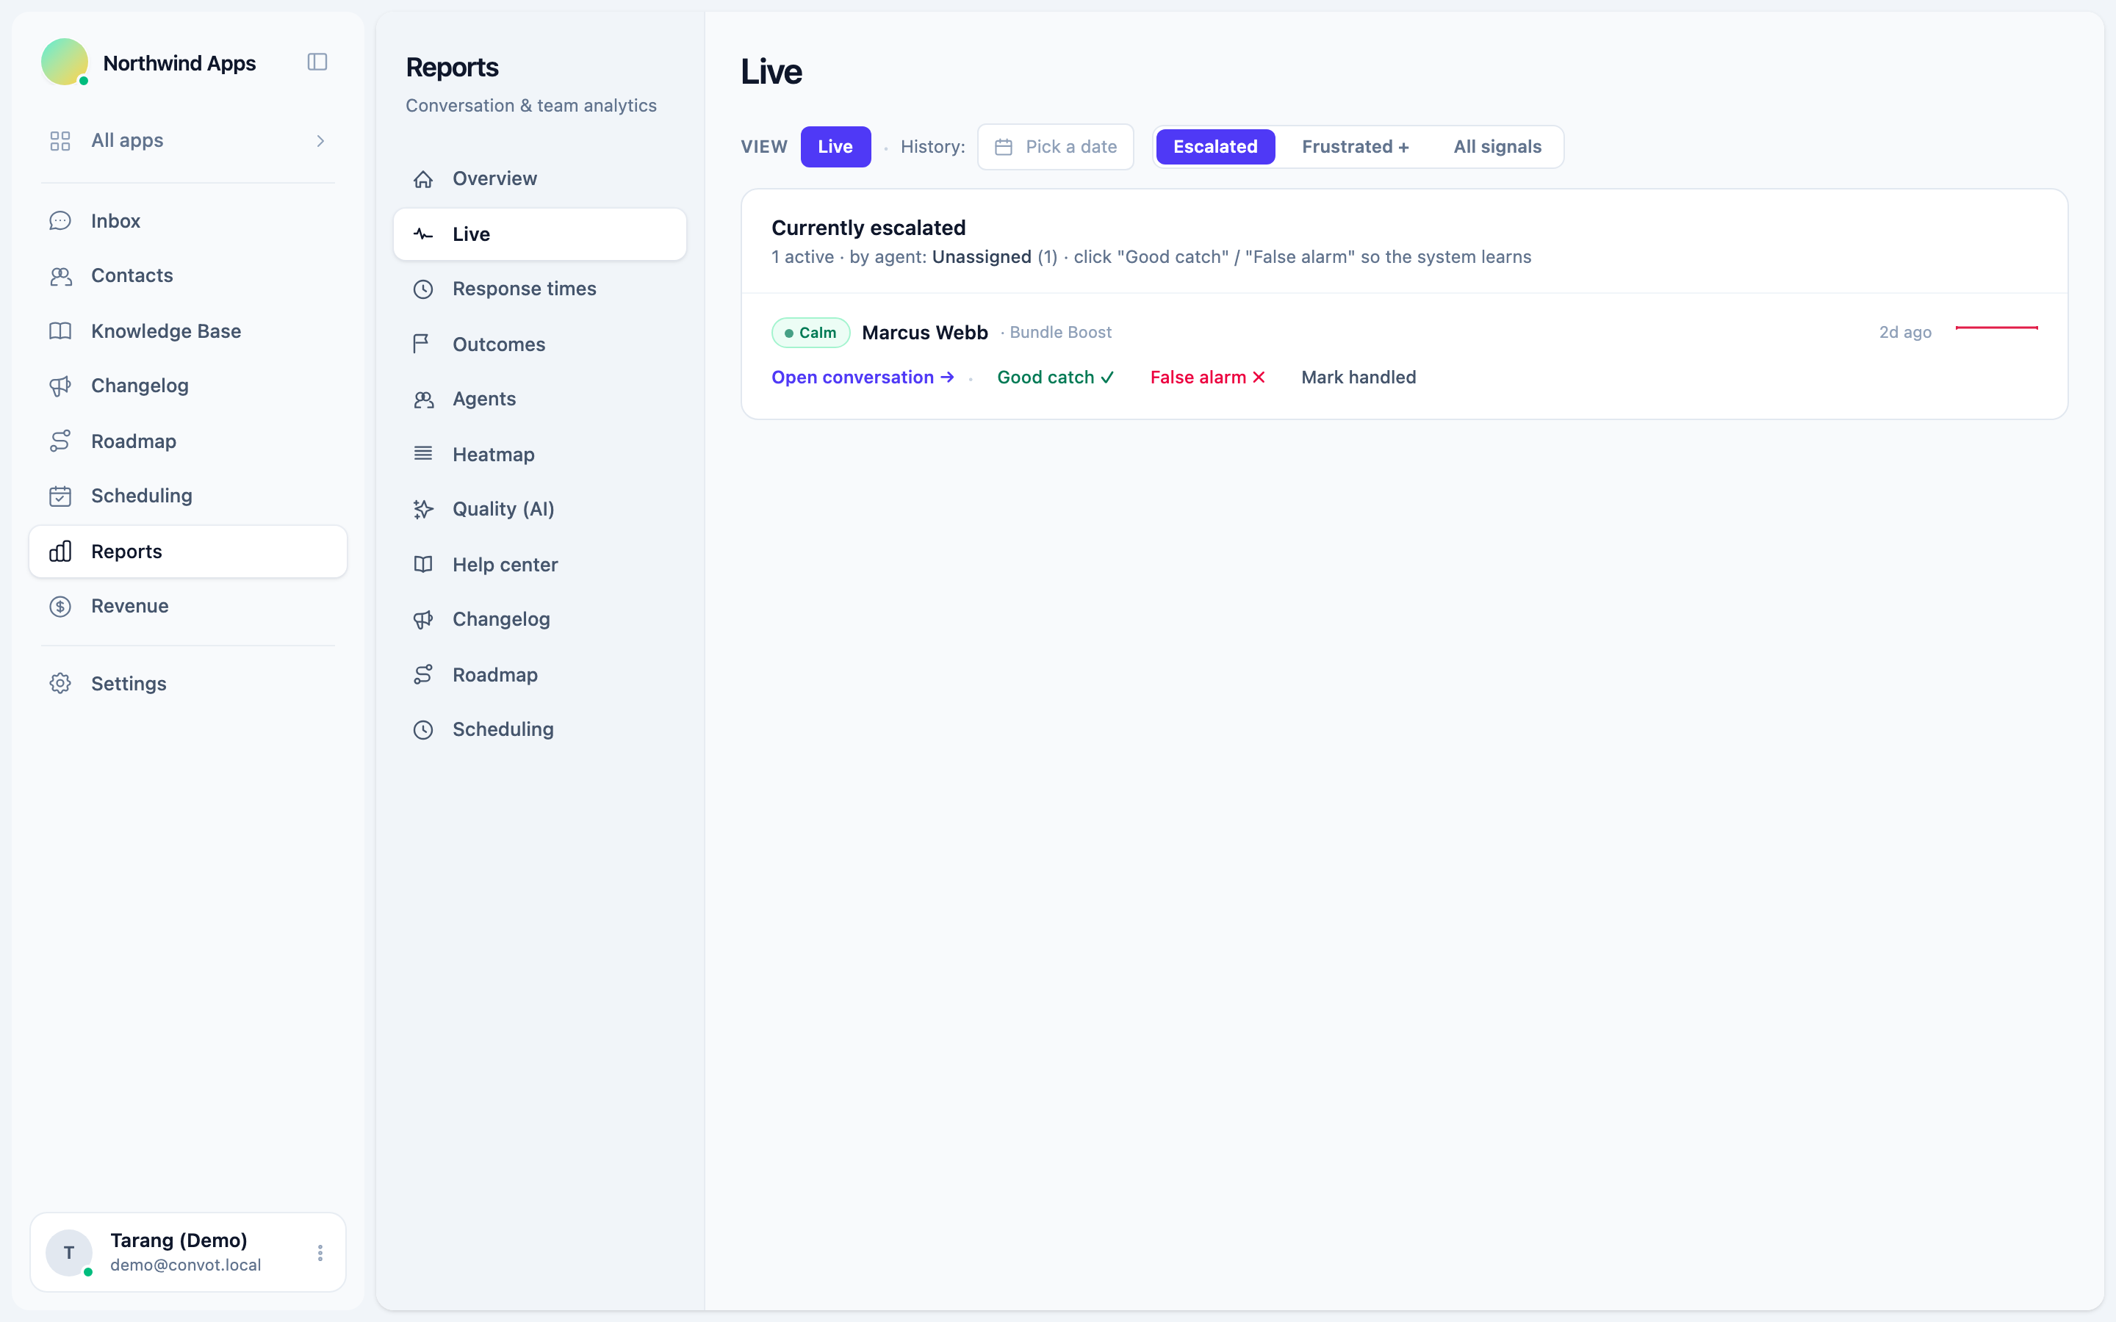Open the Quality (AI) report
Viewport: 2116px width, 1322px height.
click(539, 510)
